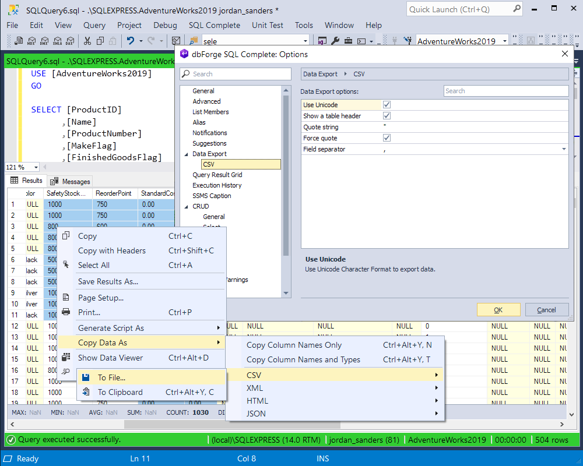The width and height of the screenshot is (583, 466).
Task: Click the MDX query toolbar icon
Action: [x=31, y=41]
